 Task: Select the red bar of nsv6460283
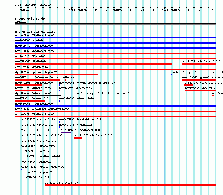pos(78,138)
